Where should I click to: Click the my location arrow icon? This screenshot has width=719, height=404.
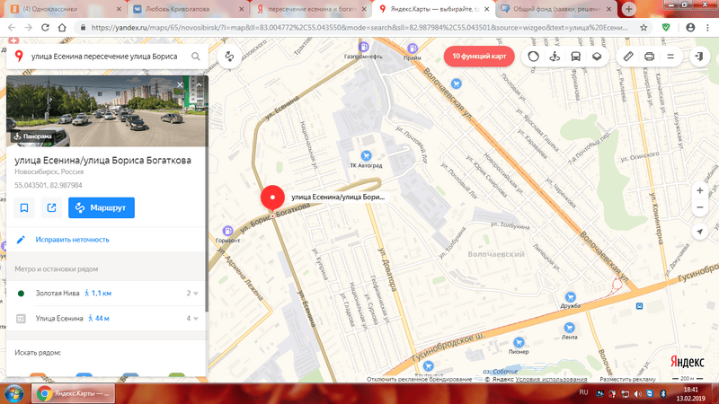tap(700, 232)
